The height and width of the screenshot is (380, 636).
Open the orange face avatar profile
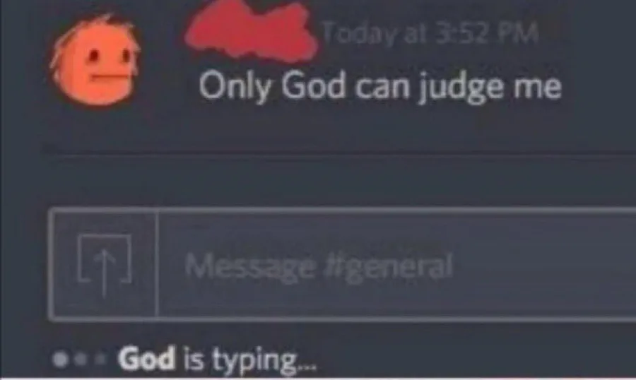click(95, 60)
